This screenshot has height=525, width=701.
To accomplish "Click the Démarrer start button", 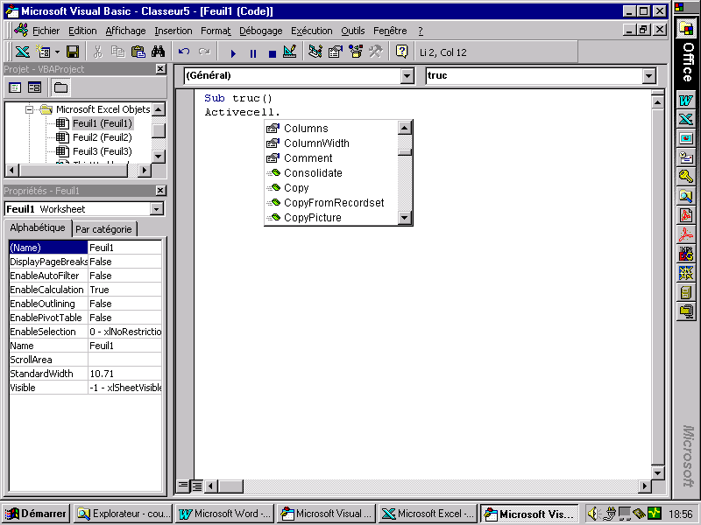I will pyautogui.click(x=35, y=514).
